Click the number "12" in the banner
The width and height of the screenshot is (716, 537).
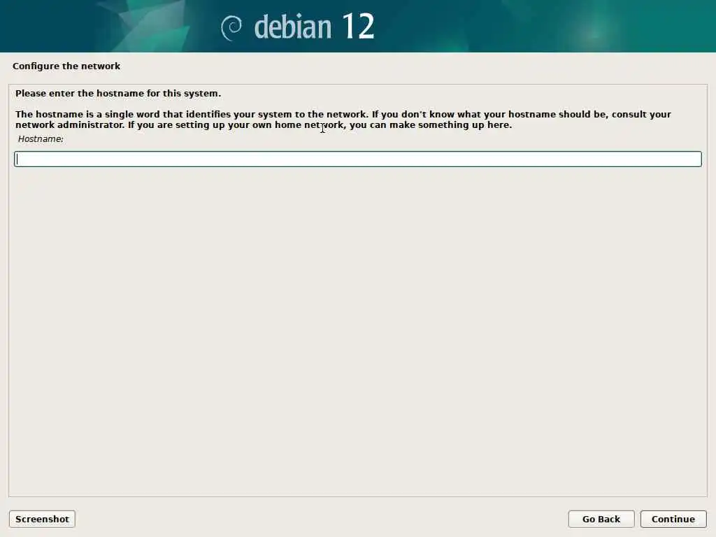click(x=358, y=27)
